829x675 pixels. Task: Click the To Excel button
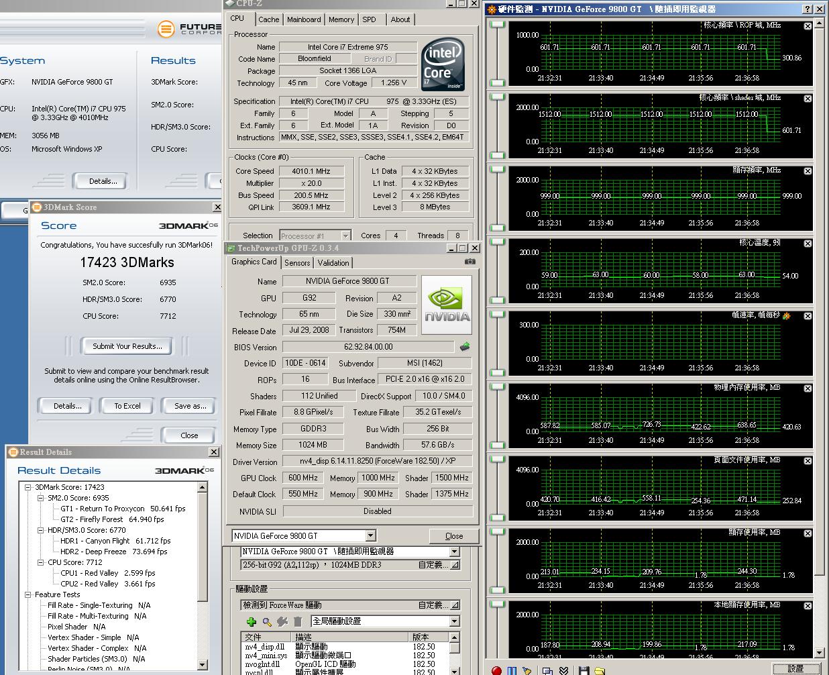click(127, 406)
